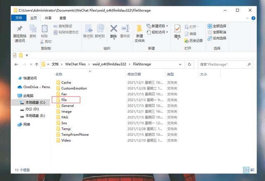Open the 查看 (View) ribbon tab

(63, 18)
